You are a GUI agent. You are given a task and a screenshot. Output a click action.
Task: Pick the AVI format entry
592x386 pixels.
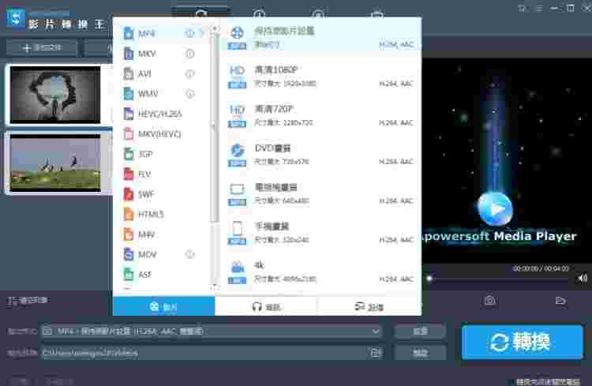(x=163, y=73)
